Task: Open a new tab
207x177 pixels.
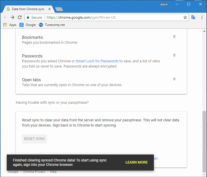Action: [59, 9]
